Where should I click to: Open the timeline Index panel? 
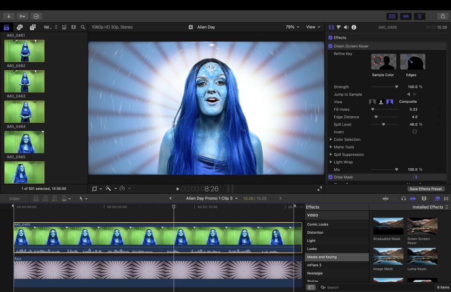pyautogui.click(x=14, y=198)
